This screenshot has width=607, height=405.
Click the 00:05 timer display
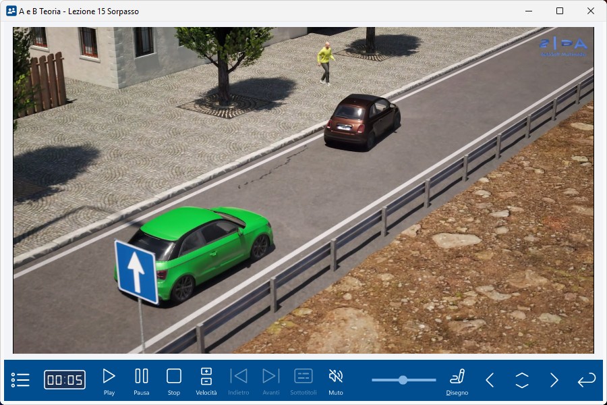click(65, 380)
